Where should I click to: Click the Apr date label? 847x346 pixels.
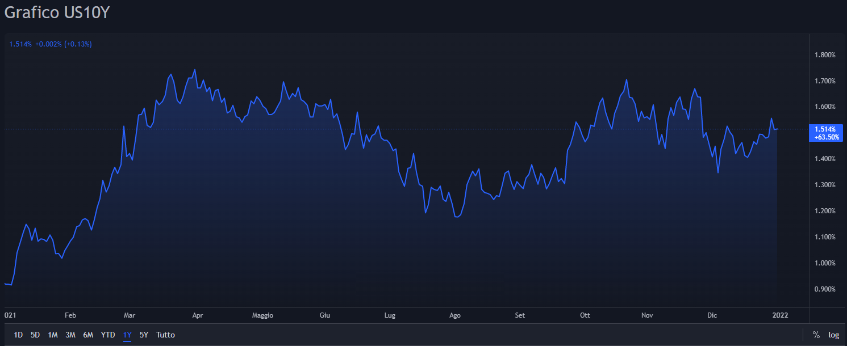198,315
